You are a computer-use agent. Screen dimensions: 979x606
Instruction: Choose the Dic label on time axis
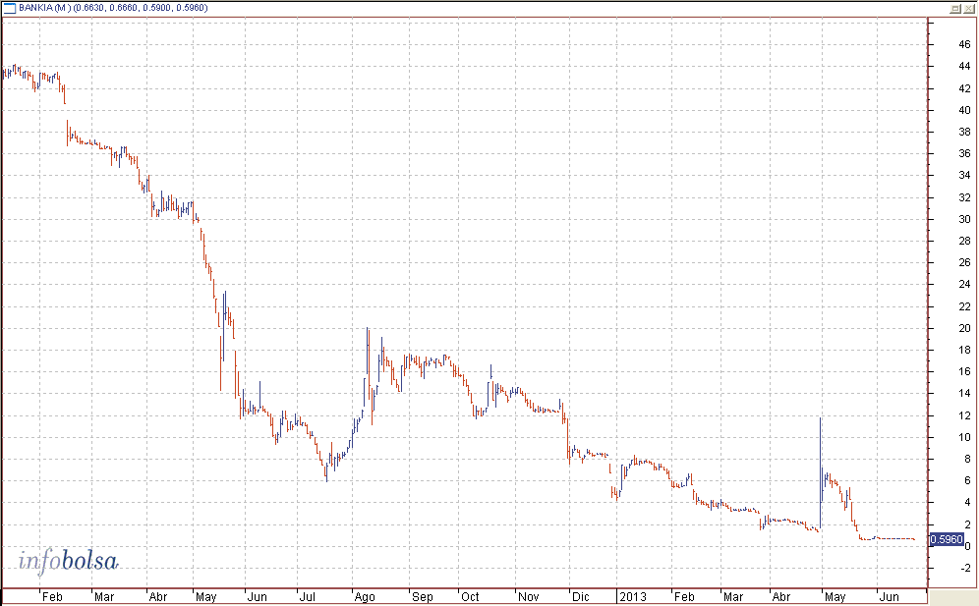pos(581,596)
